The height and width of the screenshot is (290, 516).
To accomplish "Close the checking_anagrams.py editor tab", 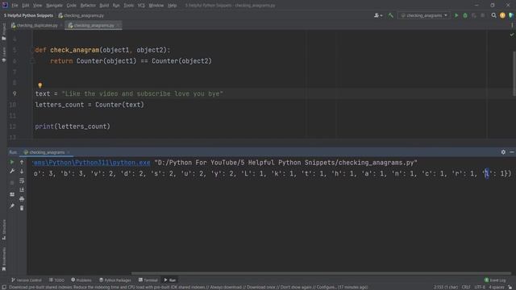I will (x=119, y=25).
